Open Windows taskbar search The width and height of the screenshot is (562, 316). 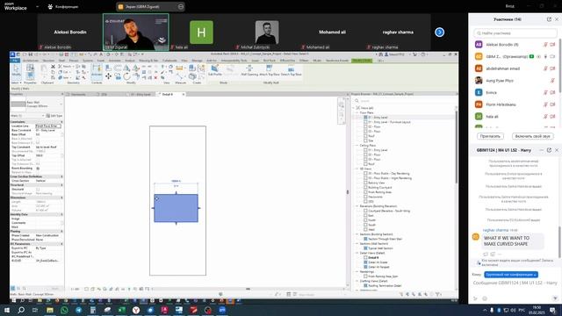(21, 310)
